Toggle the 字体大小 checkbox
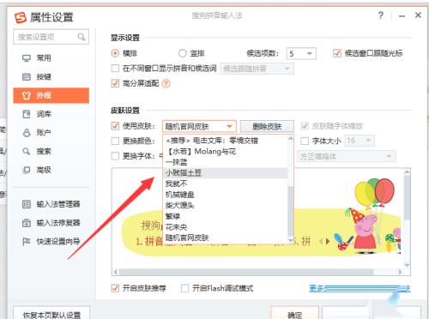 [305, 141]
